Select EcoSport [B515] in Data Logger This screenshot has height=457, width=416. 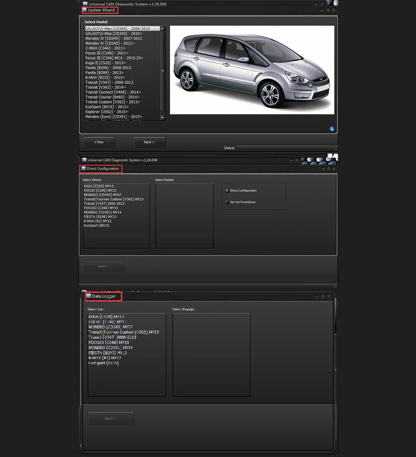(104, 363)
